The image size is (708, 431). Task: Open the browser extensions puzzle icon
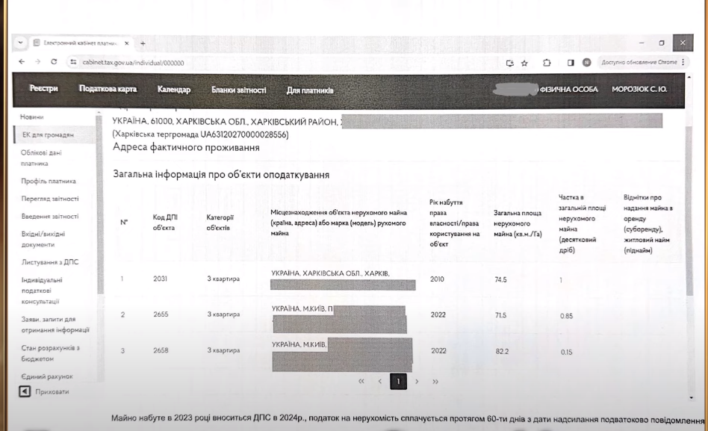547,63
